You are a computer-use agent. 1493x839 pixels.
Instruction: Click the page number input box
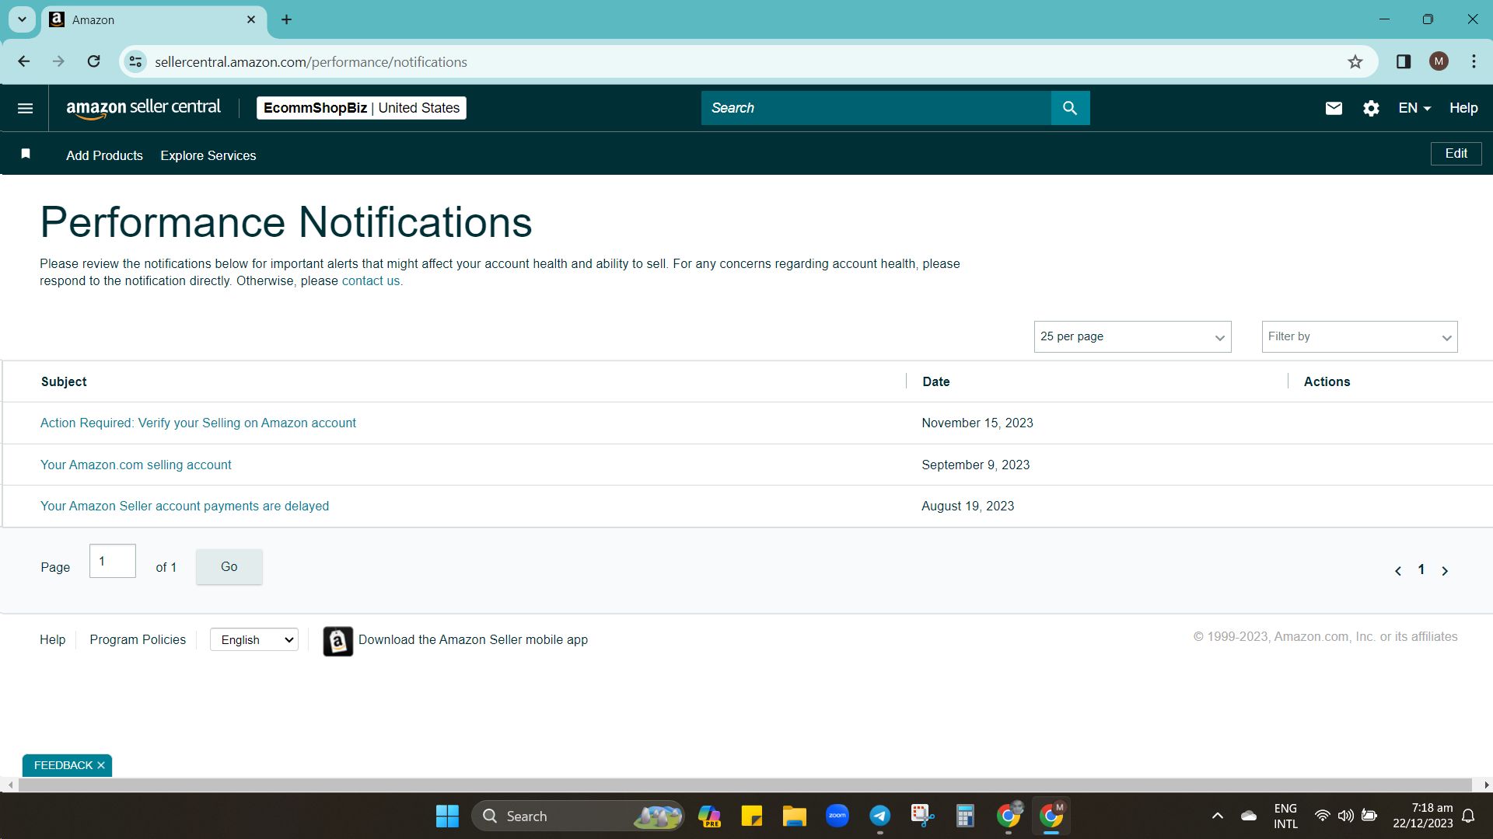tap(113, 561)
